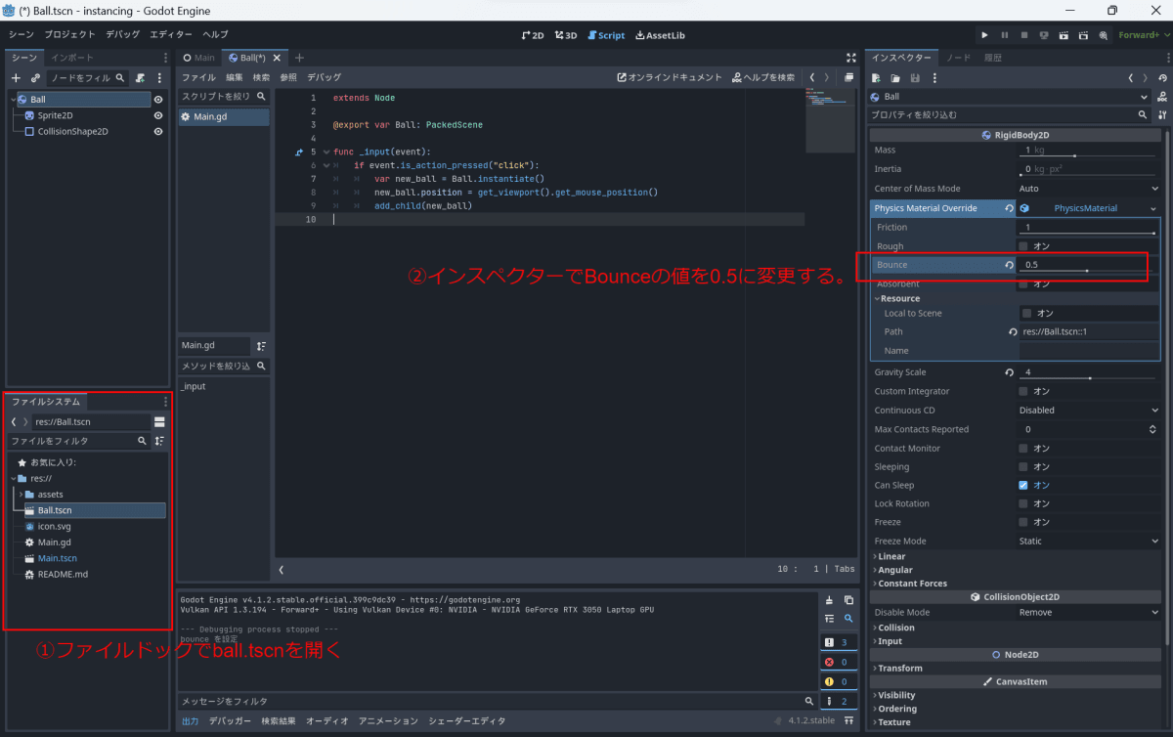Toggle scripts panel with bottom-left arrow
Viewport: 1173px width, 737px height.
pyautogui.click(x=282, y=569)
